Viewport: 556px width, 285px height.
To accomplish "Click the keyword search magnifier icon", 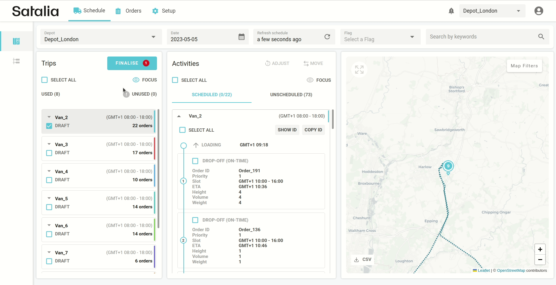I will click(x=541, y=37).
